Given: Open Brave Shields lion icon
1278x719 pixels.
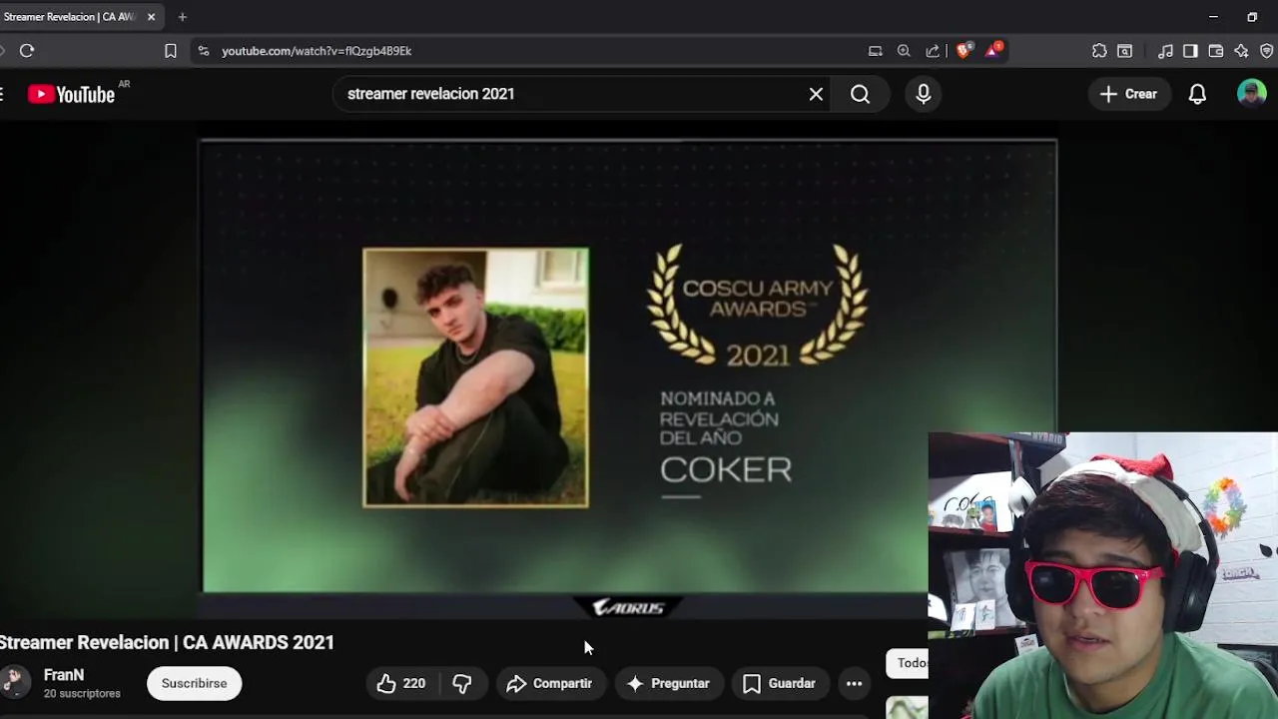Looking at the screenshot, I should (963, 50).
